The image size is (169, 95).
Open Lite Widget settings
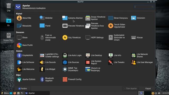tap(47, 69)
